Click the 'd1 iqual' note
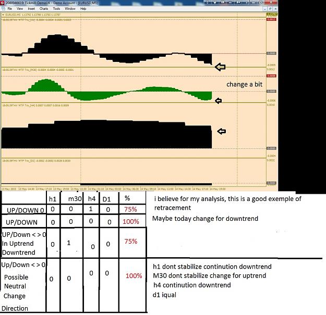Screen dimensions: 326x315 click(x=164, y=295)
